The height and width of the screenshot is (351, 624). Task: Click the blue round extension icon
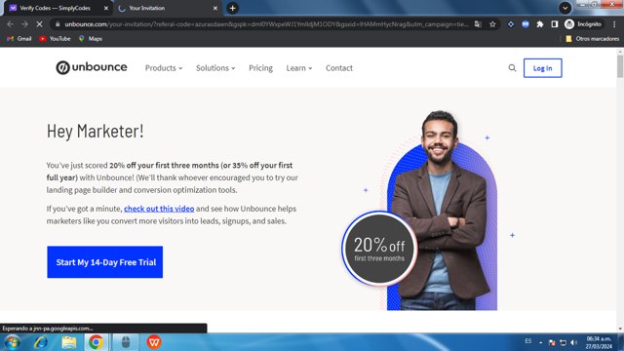coord(526,24)
